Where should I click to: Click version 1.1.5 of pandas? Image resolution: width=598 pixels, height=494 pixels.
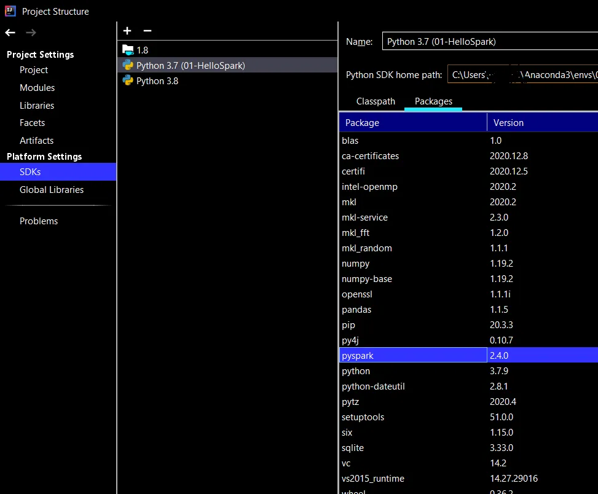pyautogui.click(x=499, y=310)
